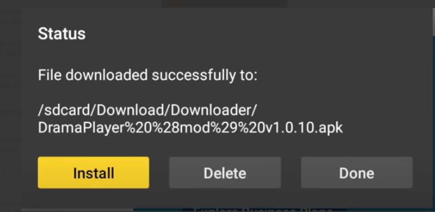This screenshot has width=435, height=212.
Task: Delete the downloaded APK file
Action: [225, 173]
